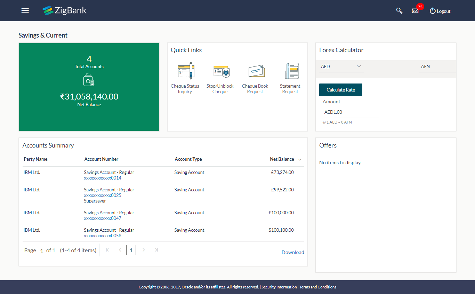The height and width of the screenshot is (294, 475).
Task: Click the $100,100.00 balance cell
Action: click(x=281, y=230)
